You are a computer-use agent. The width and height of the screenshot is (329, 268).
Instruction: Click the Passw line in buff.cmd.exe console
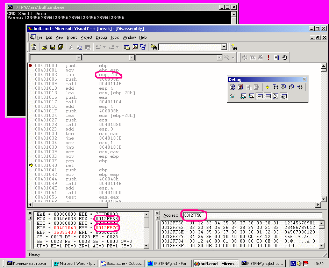click(x=66, y=18)
